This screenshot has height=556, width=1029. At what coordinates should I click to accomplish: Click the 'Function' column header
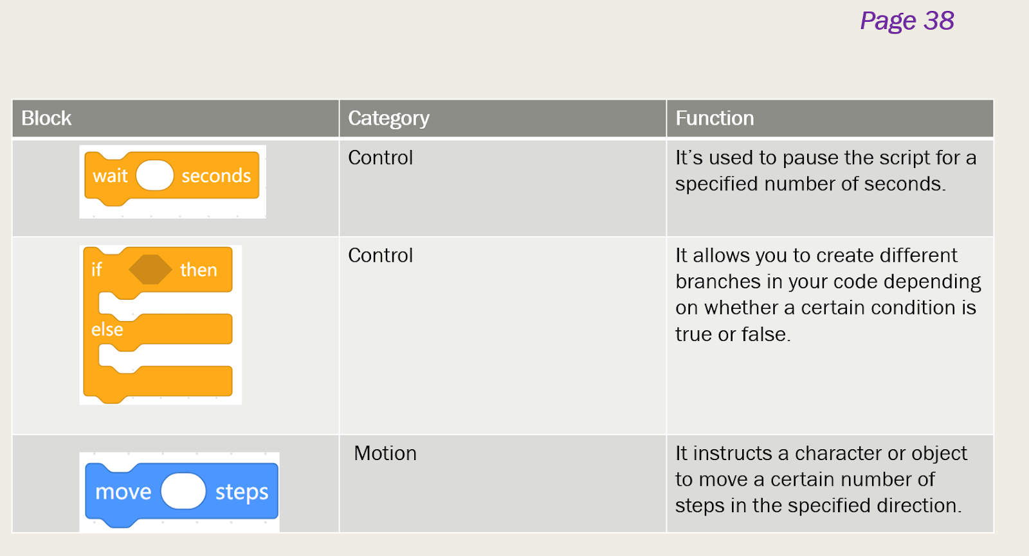(830, 118)
